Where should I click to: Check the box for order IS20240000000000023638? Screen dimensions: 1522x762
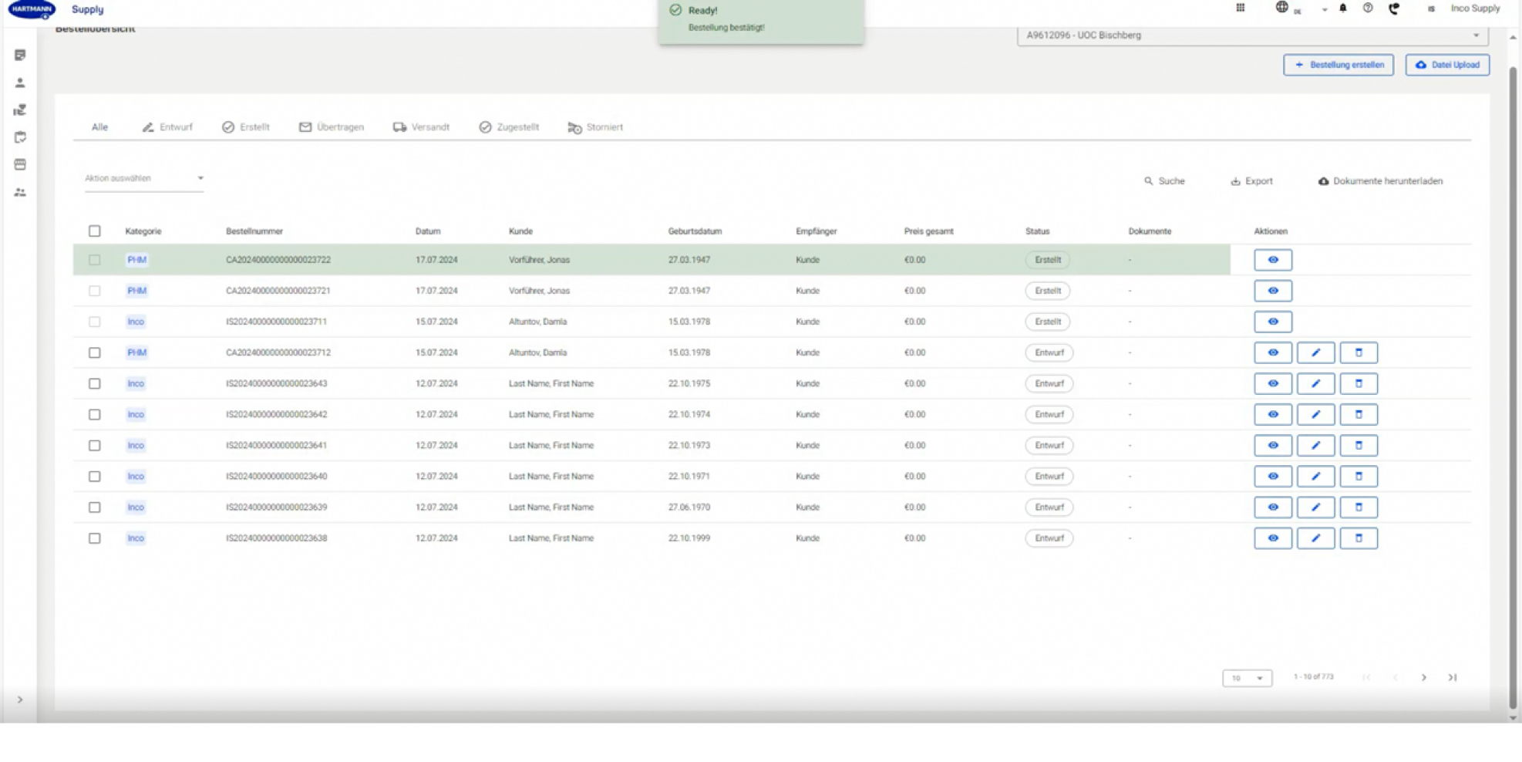click(x=94, y=538)
